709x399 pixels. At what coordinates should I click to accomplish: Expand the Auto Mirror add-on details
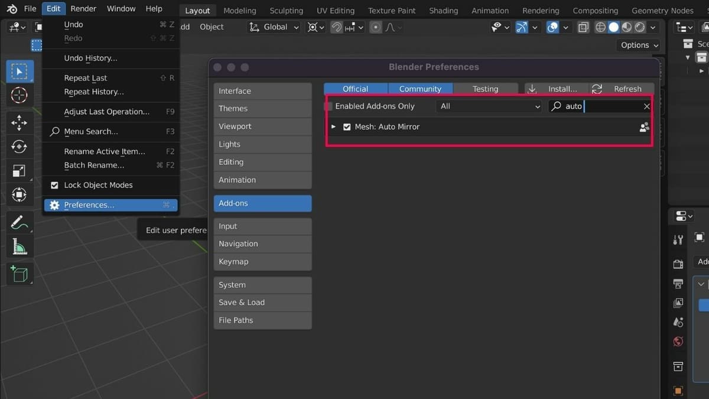[333, 127]
